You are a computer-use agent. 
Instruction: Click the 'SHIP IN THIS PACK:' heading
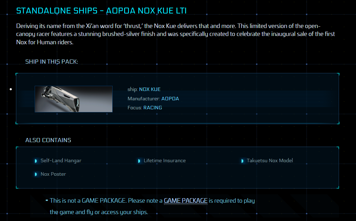click(x=52, y=62)
